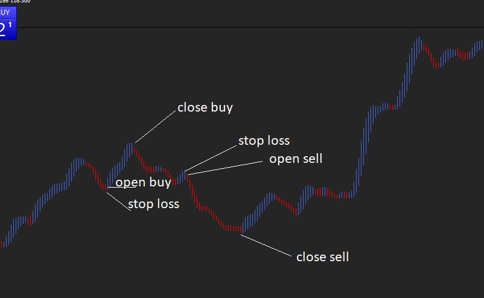This screenshot has height=298, width=484.
Task: Select the "open buy" text annotation
Action: (x=143, y=183)
